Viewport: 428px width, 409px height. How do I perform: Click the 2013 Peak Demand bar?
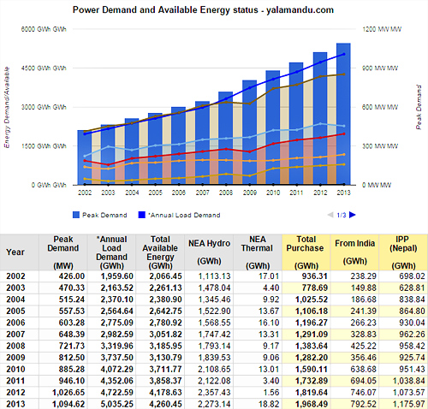(x=343, y=114)
